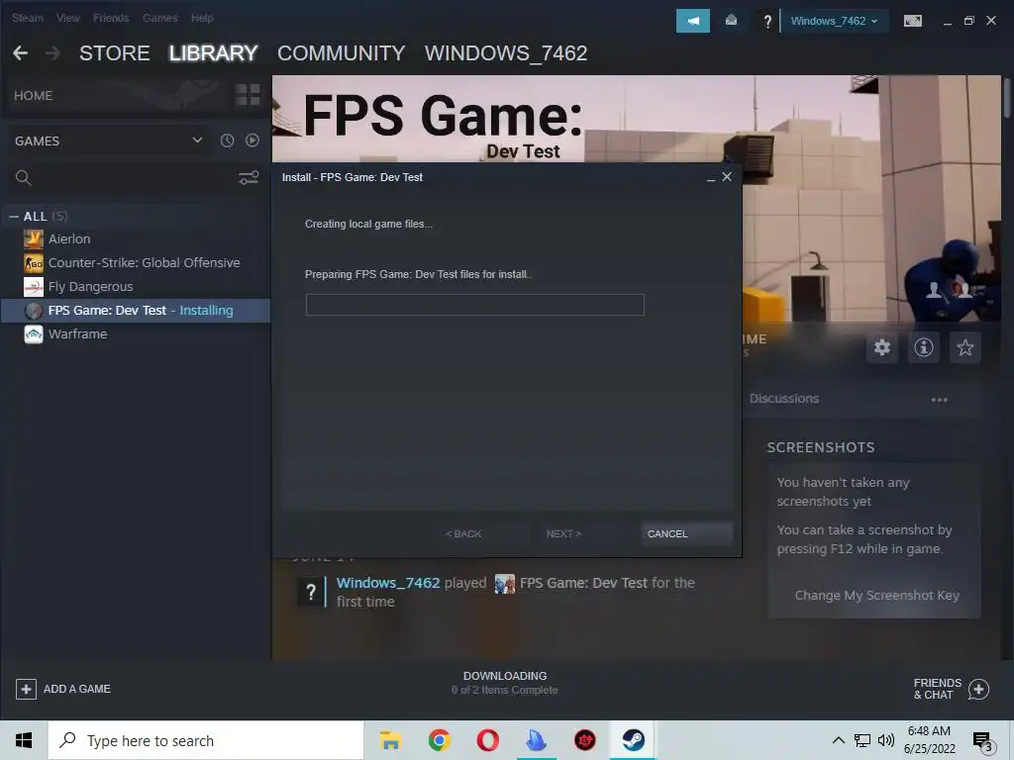Viewport: 1014px width, 760px height.
Task: Open the question mark help icon in title bar
Action: coord(767,22)
